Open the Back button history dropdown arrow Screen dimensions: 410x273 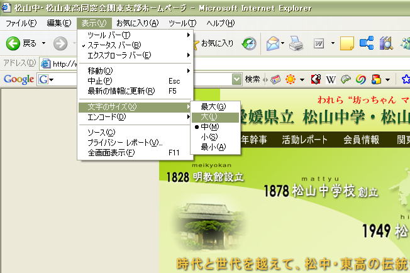[x=43, y=43]
